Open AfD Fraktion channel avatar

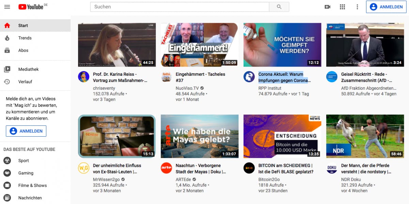[x=332, y=77]
